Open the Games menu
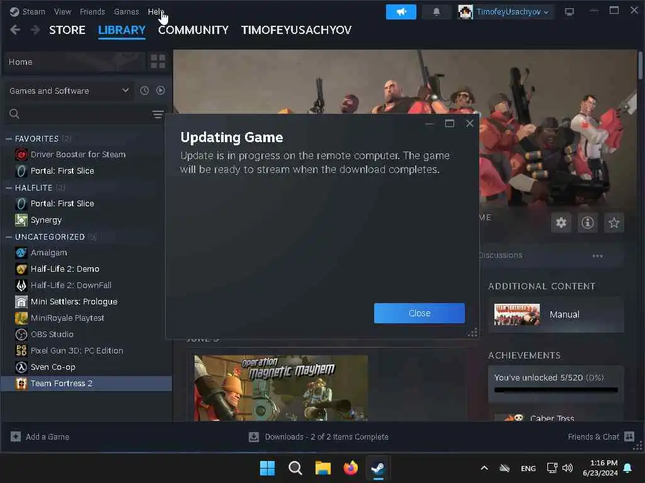The image size is (645, 483). tap(126, 11)
